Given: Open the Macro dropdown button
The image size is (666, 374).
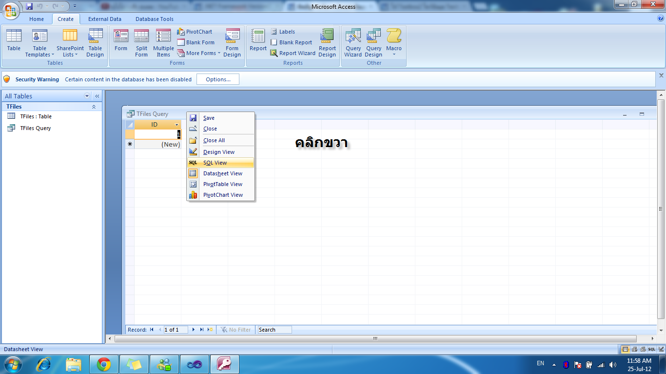Looking at the screenshot, I should coord(394,43).
